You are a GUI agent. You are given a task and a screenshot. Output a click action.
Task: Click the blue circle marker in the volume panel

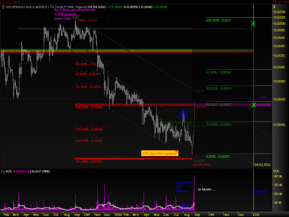pyautogui.click(x=184, y=205)
